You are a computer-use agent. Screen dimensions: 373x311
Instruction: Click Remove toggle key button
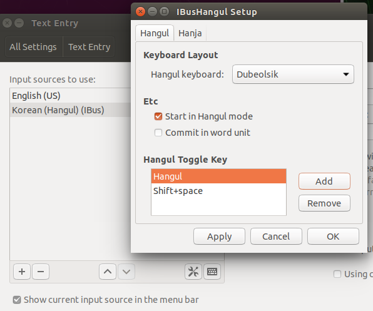[x=324, y=203]
